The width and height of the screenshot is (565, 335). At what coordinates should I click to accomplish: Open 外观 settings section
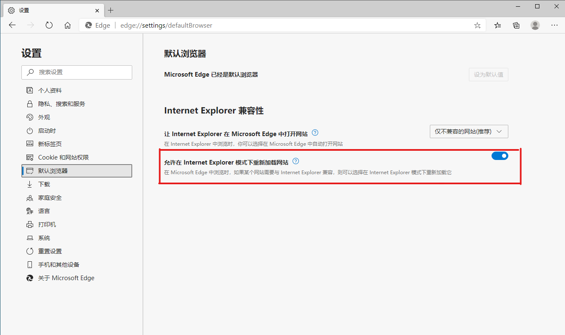(77, 117)
